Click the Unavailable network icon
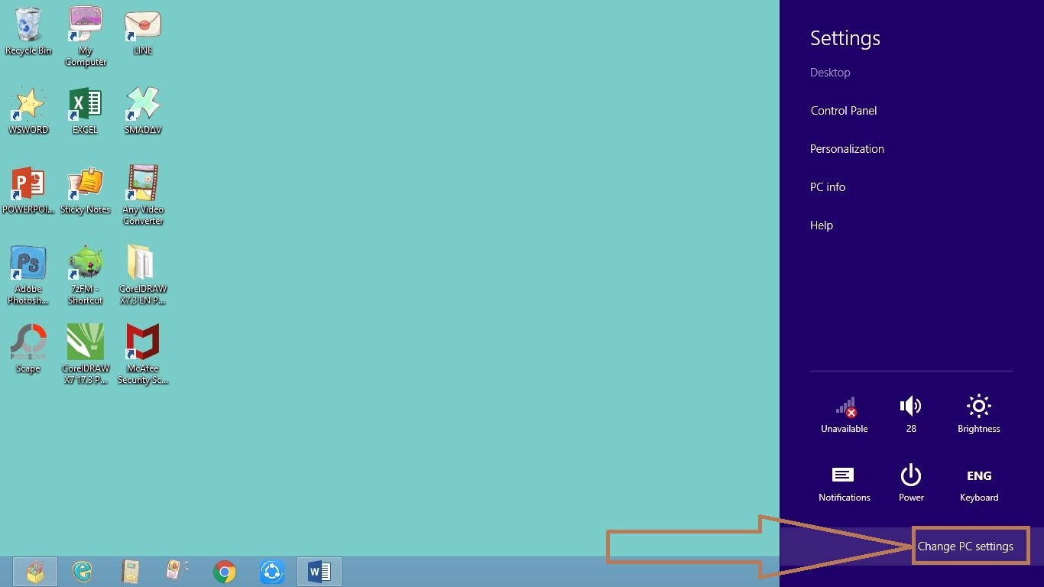 click(x=845, y=414)
